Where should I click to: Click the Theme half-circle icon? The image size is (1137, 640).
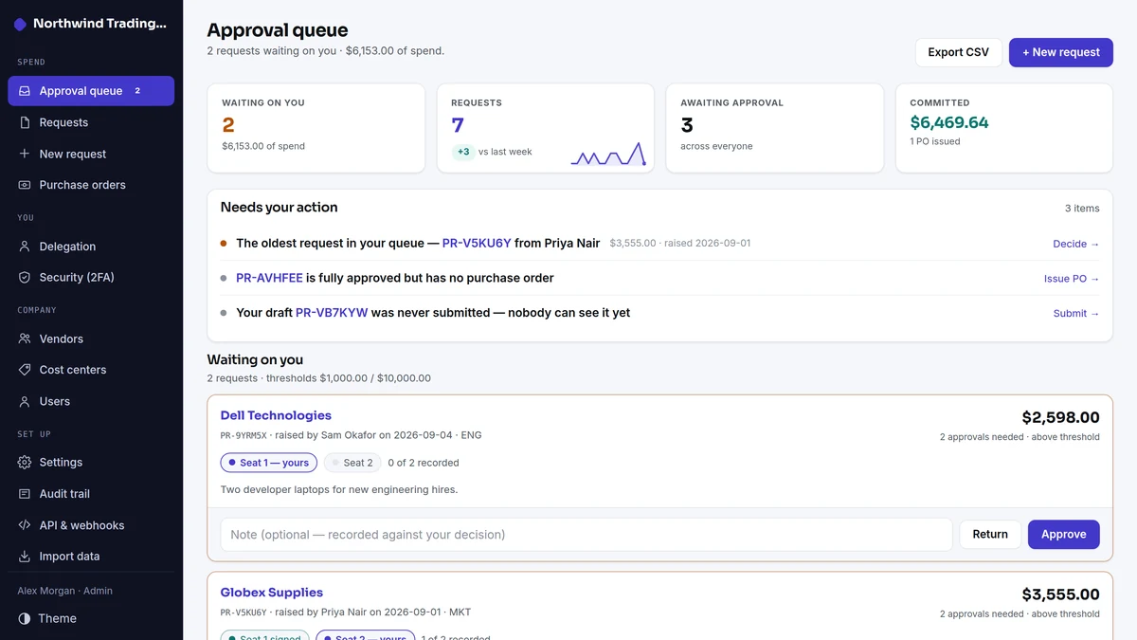point(25,618)
